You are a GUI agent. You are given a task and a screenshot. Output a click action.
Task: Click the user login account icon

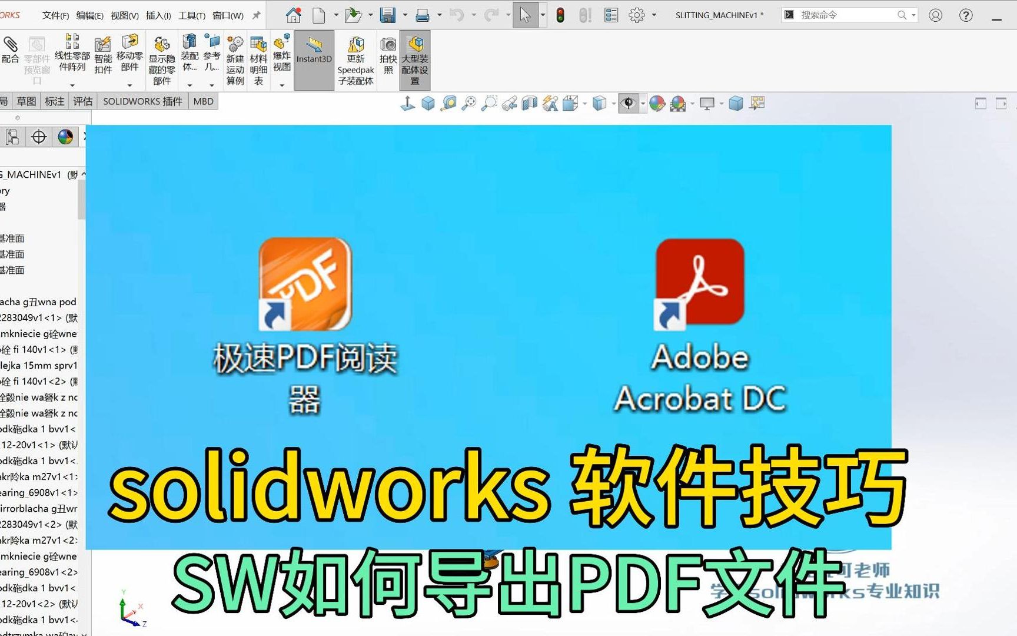(x=935, y=15)
